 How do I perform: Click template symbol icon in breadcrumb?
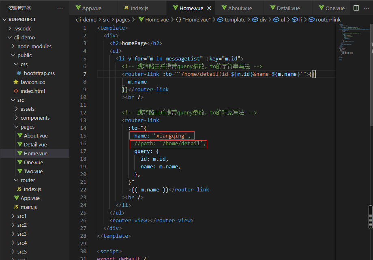pyautogui.click(x=221, y=20)
